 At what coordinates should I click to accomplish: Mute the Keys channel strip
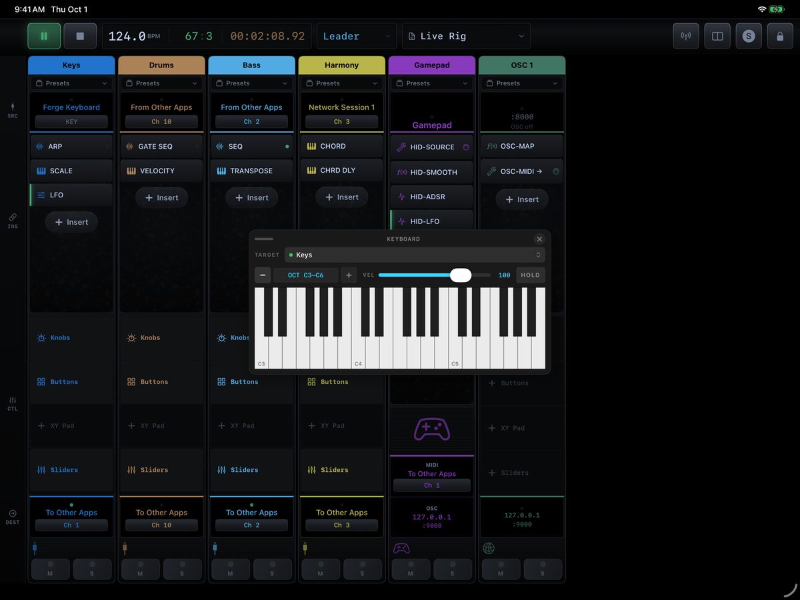pos(50,569)
